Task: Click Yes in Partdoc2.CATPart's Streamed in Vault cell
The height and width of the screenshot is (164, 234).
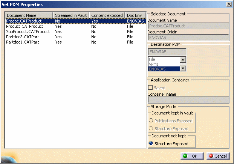Action: click(x=58, y=37)
